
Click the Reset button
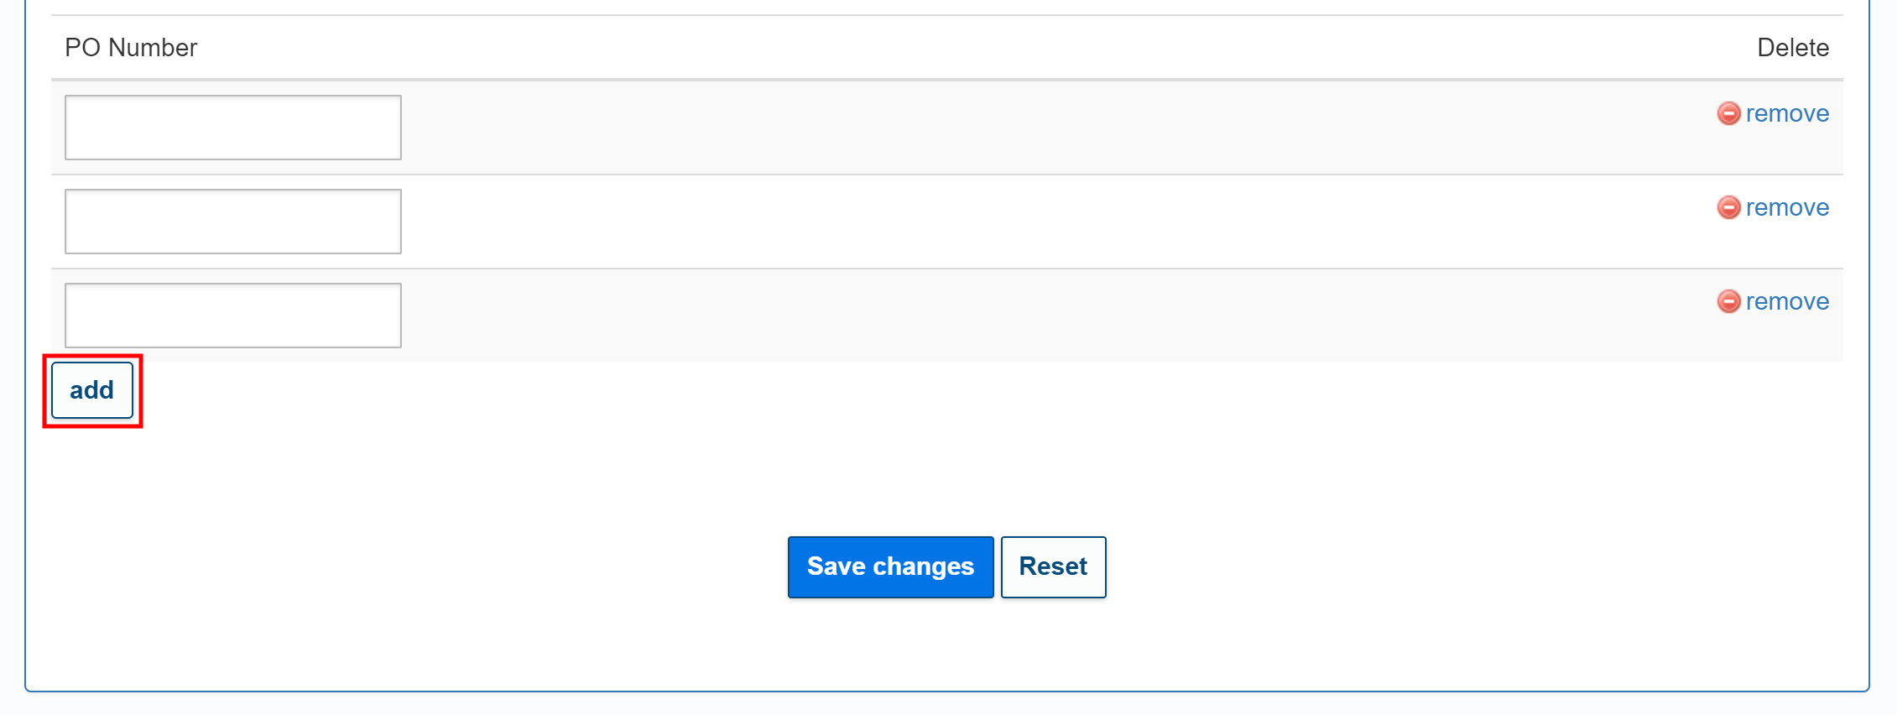[x=1053, y=567]
